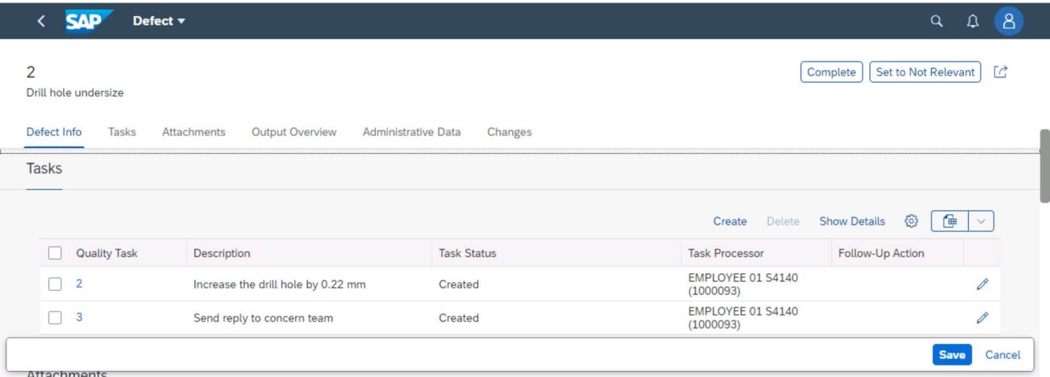Select checkbox for quality task 2
The height and width of the screenshot is (377, 1050).
pyautogui.click(x=55, y=284)
